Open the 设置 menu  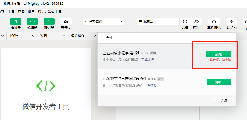tap(31, 11)
